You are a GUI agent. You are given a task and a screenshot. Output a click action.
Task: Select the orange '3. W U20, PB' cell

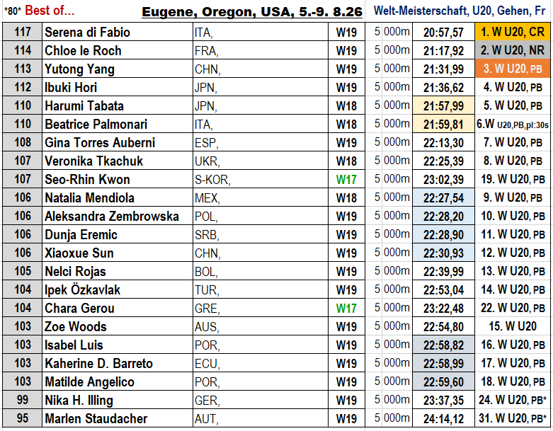pos(513,69)
